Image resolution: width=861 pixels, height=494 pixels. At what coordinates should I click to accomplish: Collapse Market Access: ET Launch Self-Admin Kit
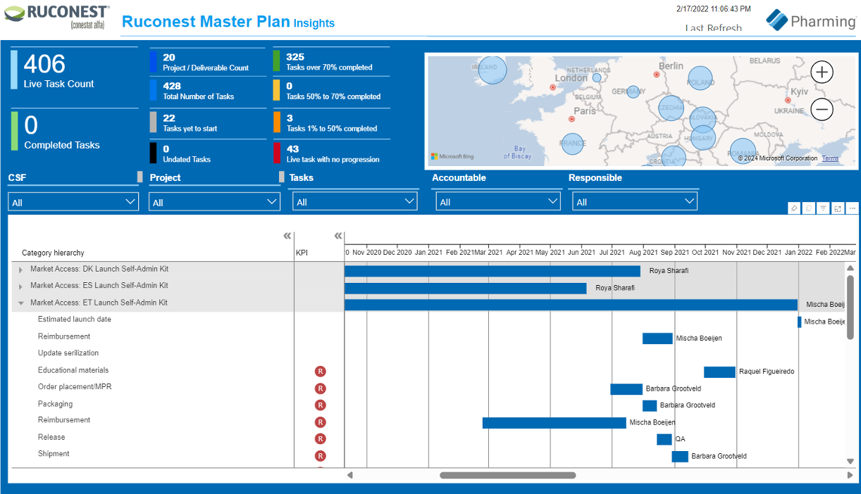(20, 303)
